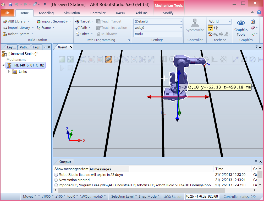
Task: Open the RAPID ribbon tab
Action: tap(120, 13)
